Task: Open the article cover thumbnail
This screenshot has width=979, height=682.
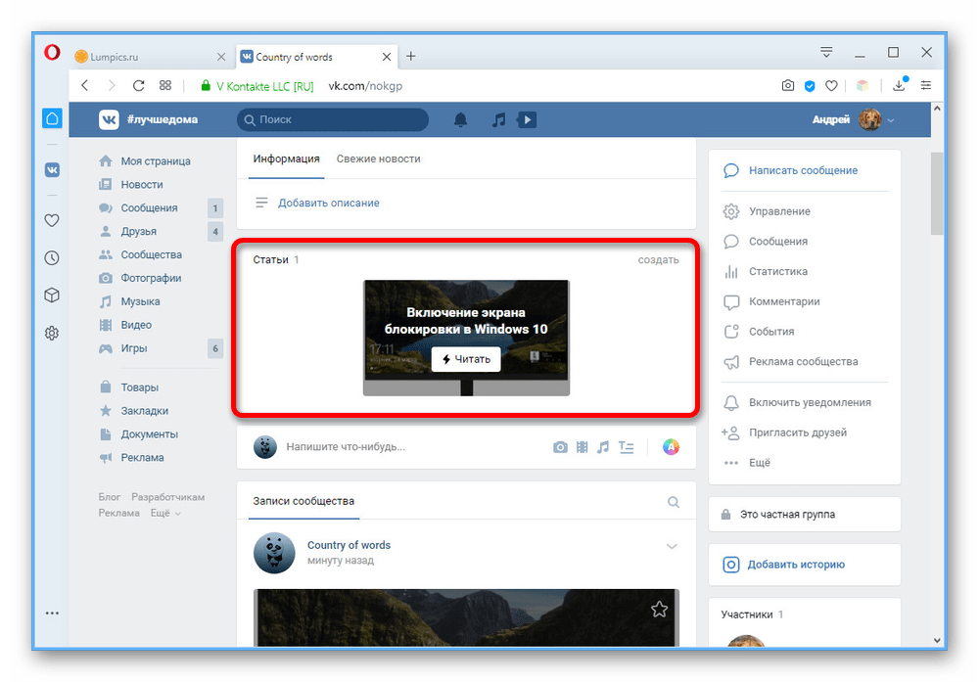Action: pyautogui.click(x=466, y=338)
